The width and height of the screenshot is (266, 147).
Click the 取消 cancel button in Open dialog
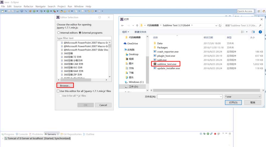point(253,103)
